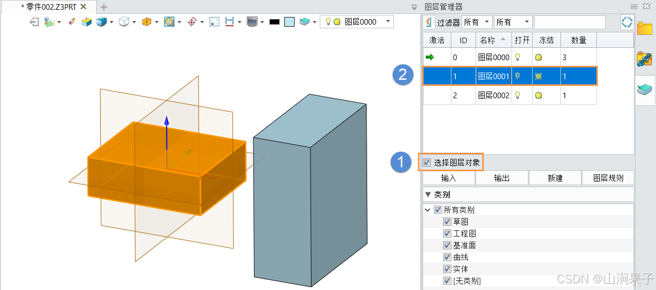Toggle the 基准面 category checkbox
This screenshot has width=656, height=290.
tap(447, 245)
